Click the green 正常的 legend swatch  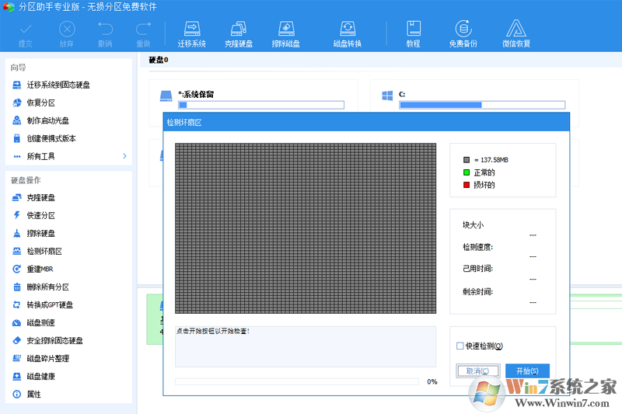click(x=466, y=172)
